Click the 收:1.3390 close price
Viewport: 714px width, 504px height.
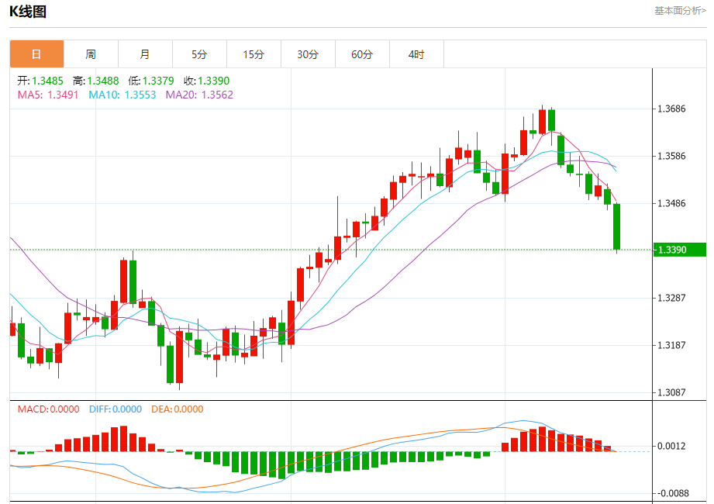207,81
